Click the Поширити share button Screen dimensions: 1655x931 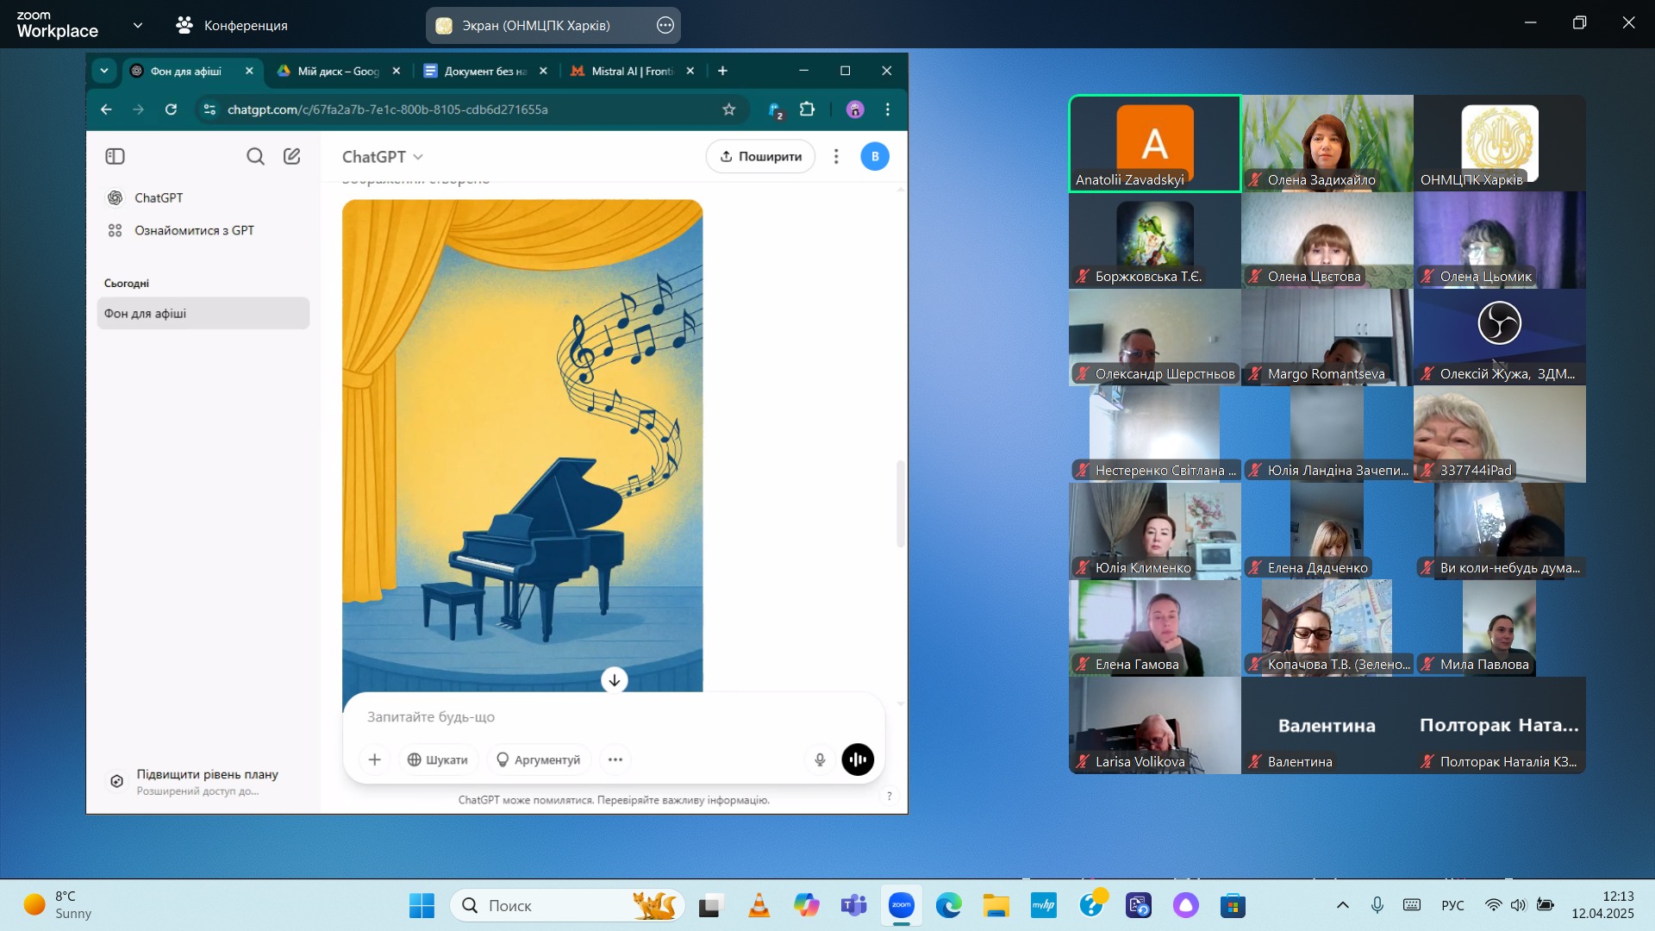[x=760, y=156]
